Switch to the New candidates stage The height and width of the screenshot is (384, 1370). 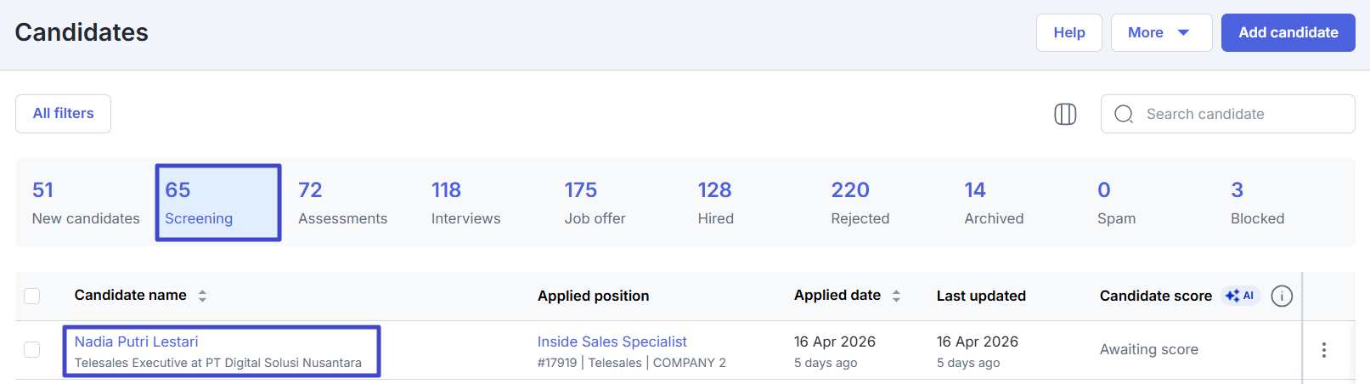[85, 202]
